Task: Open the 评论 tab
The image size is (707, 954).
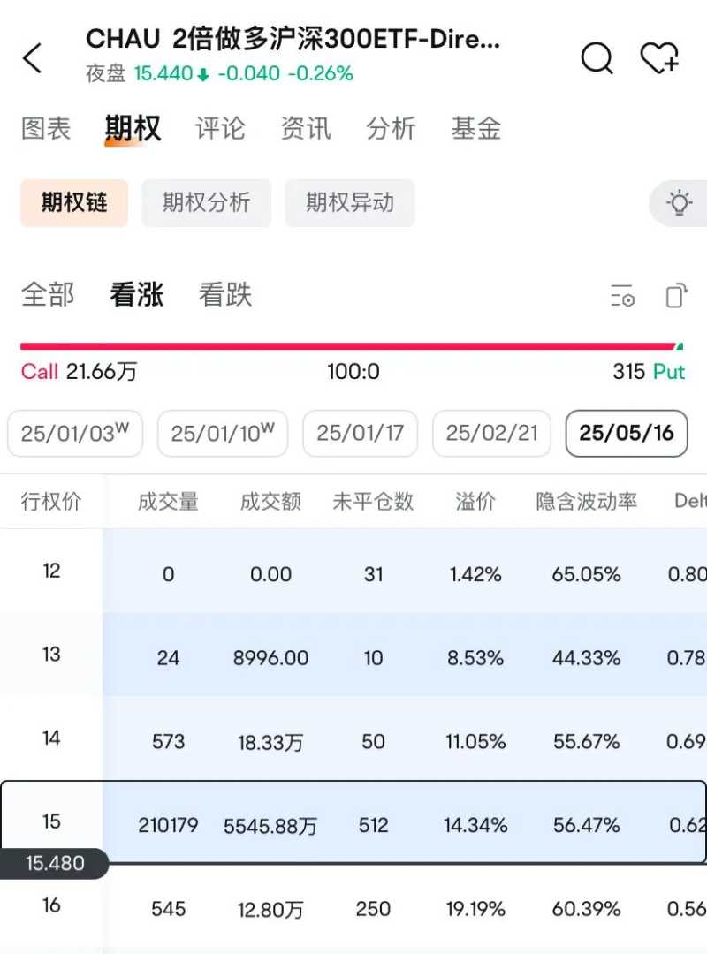Action: click(x=220, y=129)
